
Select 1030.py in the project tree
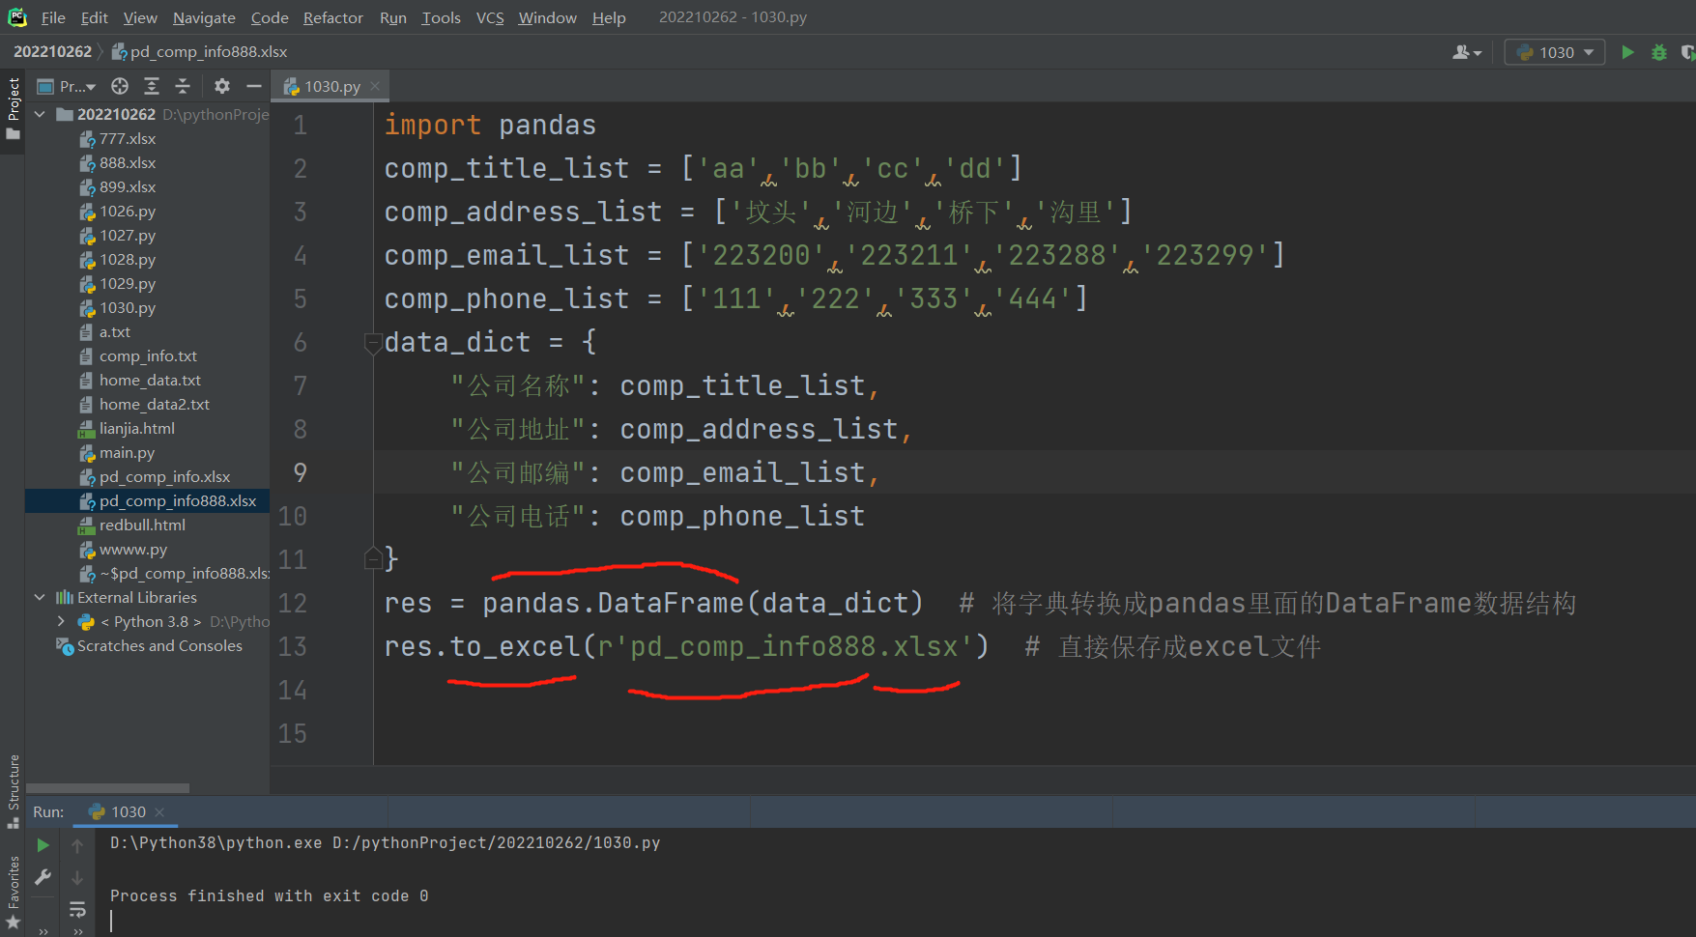coord(127,307)
